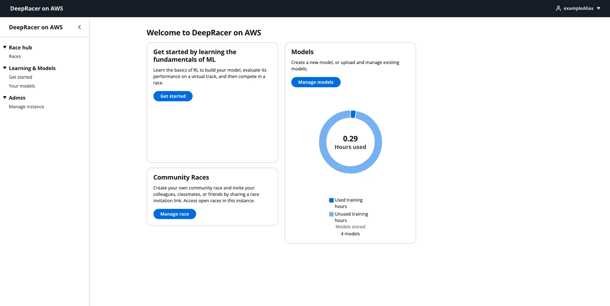
Task: Open Manage instance under Admin
Action: (x=27, y=107)
